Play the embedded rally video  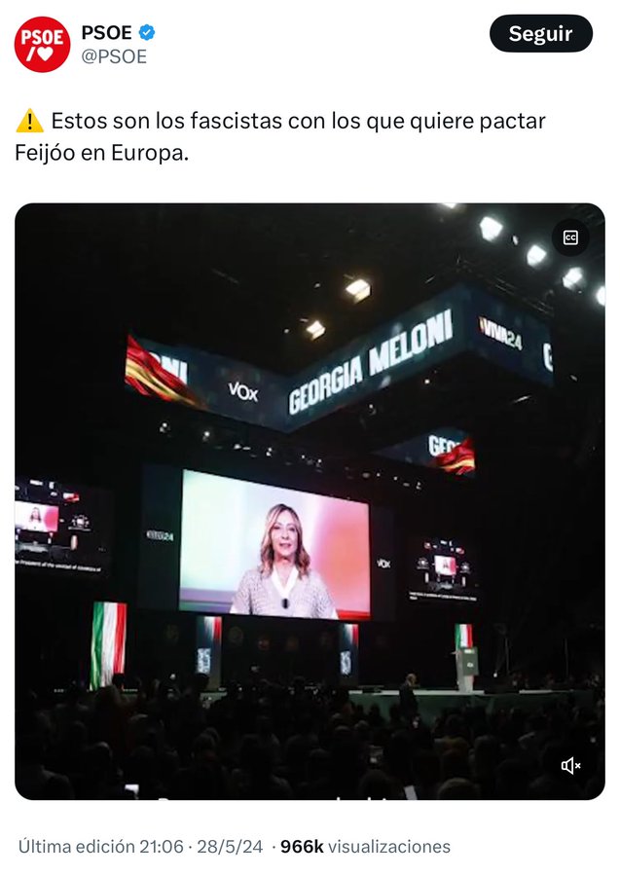click(x=310, y=501)
